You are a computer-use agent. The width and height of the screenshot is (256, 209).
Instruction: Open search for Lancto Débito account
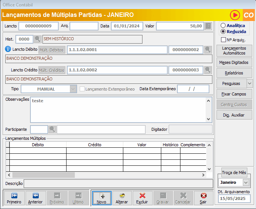click(208, 50)
